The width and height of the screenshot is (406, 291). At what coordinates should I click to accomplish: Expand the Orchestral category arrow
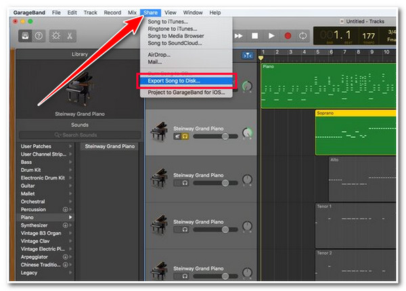coord(70,202)
